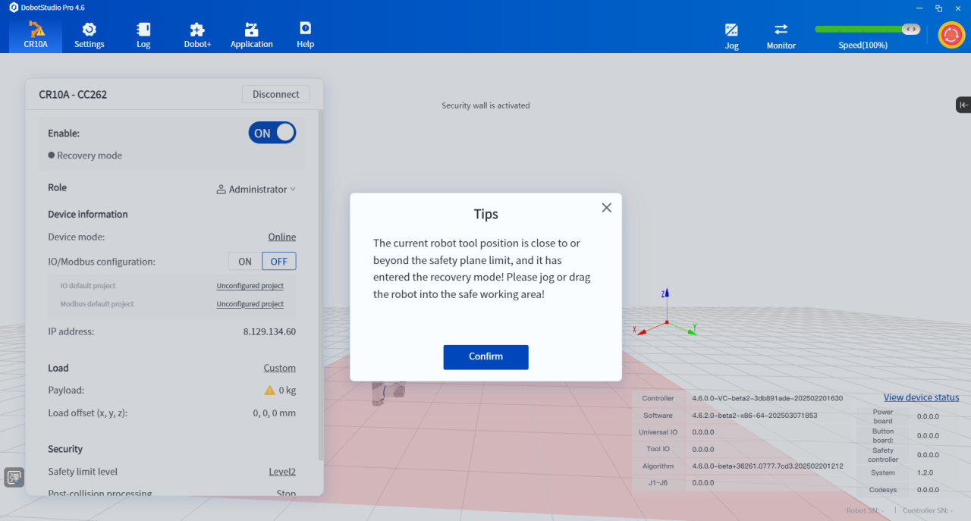The image size is (971, 521).
Task: Open the Help icon
Action: [305, 30]
